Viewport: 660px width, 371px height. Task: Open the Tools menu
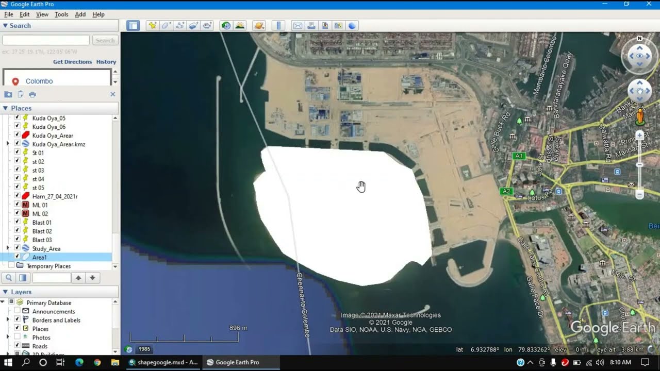61,14
